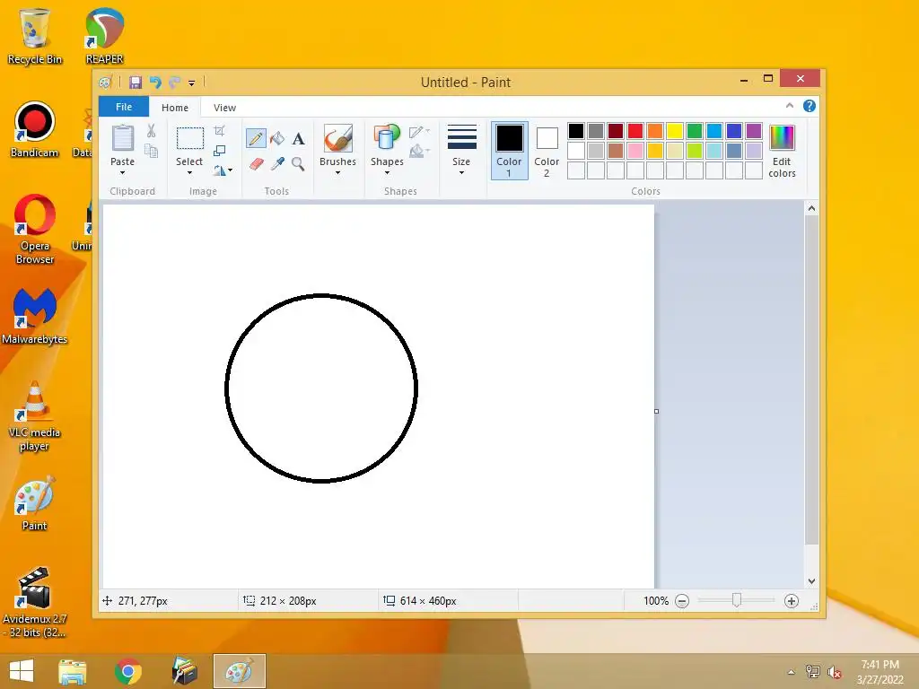Image resolution: width=919 pixels, height=689 pixels.
Task: Click the Bandicam desktop shortcut
Action: [x=35, y=129]
